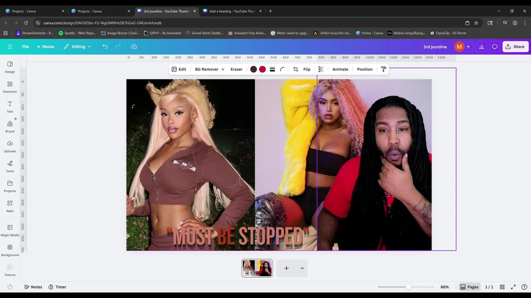Click the 1 / 1 page counter

tap(489, 287)
